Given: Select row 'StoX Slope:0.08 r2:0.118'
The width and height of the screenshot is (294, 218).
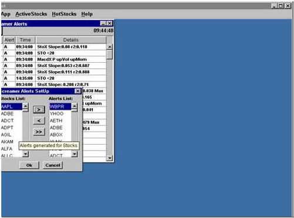Looking at the screenshot, I should click(55, 47).
